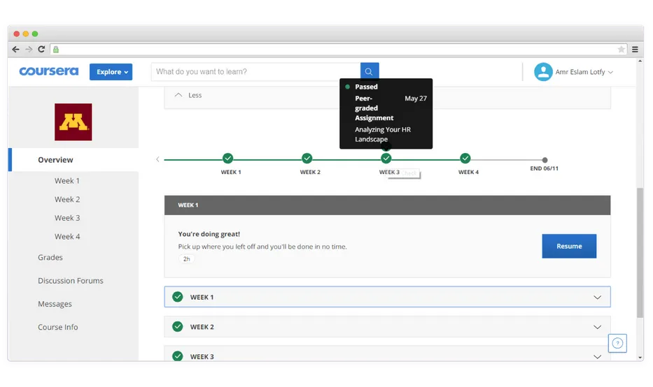Click the University of Minnesota logo thumbnail
Image resolution: width=653 pixels, height=387 pixels.
pyautogui.click(x=73, y=122)
